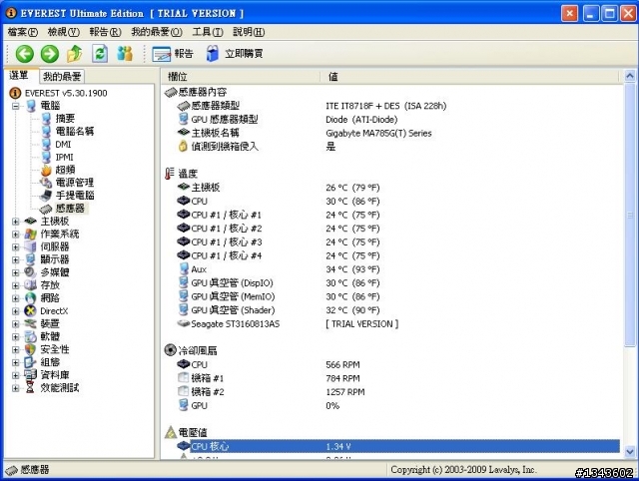Viewport: 639px width, 481px height.
Task: Open the 檢視(V) menu
Action: [x=64, y=32]
